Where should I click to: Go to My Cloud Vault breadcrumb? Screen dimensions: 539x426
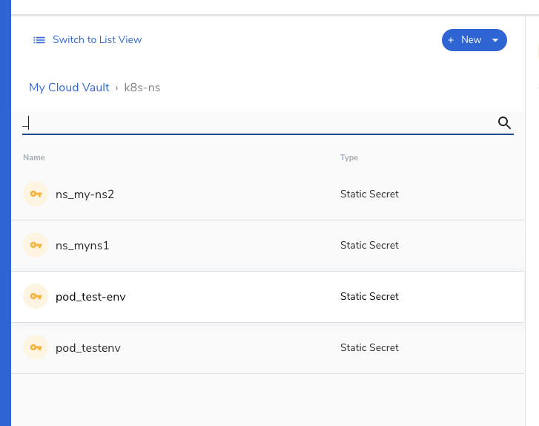(69, 88)
